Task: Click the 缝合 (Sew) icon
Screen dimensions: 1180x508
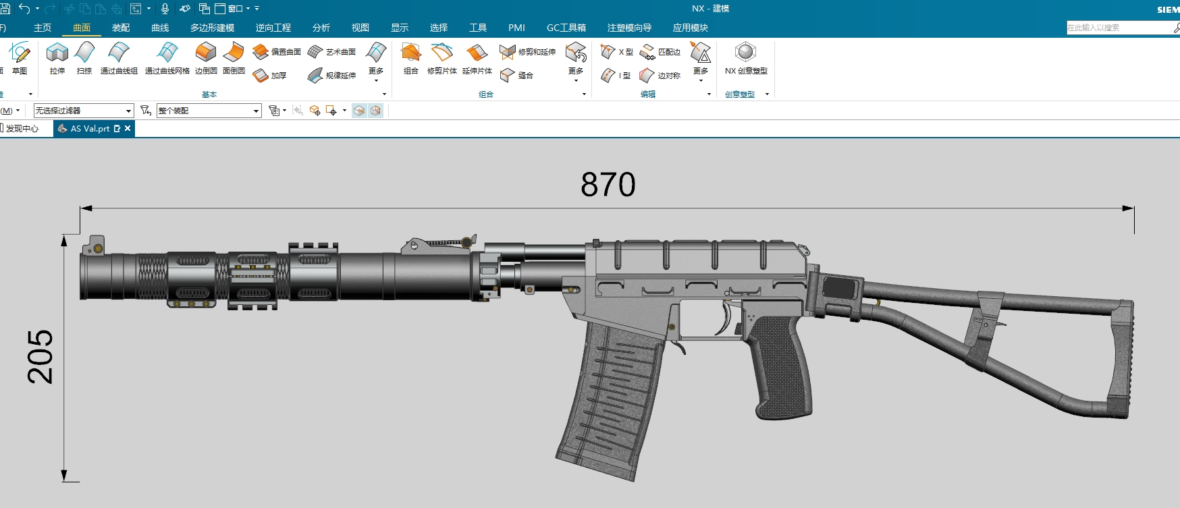Action: pyautogui.click(x=517, y=76)
